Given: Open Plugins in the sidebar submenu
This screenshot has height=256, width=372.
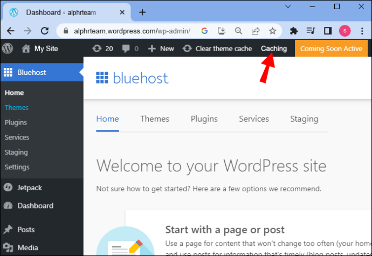Looking at the screenshot, I should (x=16, y=123).
